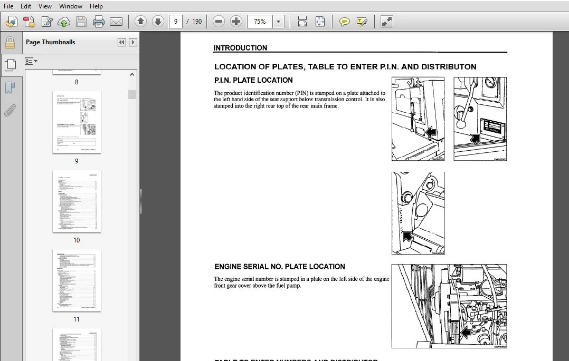Click the panel resize grip handle
569x361 pixels.
pos(141,201)
